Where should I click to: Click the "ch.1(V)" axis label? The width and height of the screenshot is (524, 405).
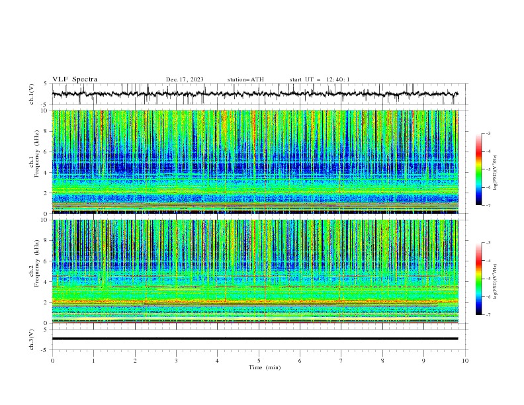pyautogui.click(x=32, y=94)
